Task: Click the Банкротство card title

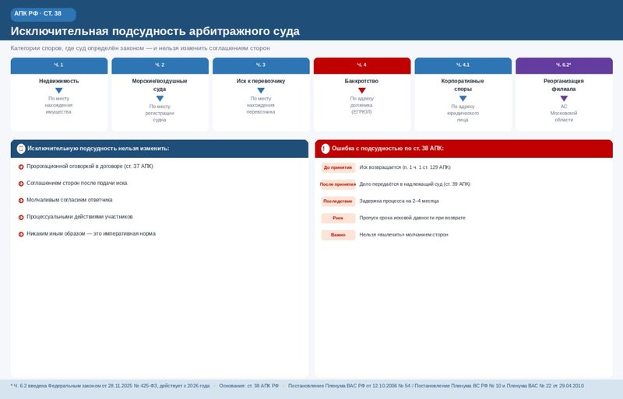Action: point(362,81)
